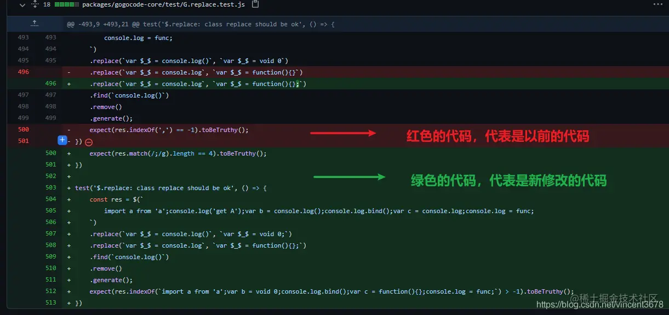Viewport: 669px width, 315px height.
Task: Select new line number 500 on green row
Action: 51,153
